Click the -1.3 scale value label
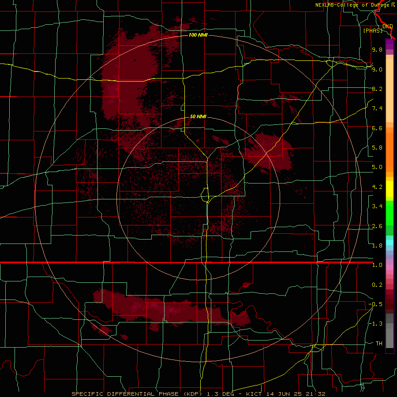 click(375, 324)
